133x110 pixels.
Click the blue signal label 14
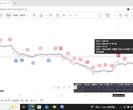[49, 60]
